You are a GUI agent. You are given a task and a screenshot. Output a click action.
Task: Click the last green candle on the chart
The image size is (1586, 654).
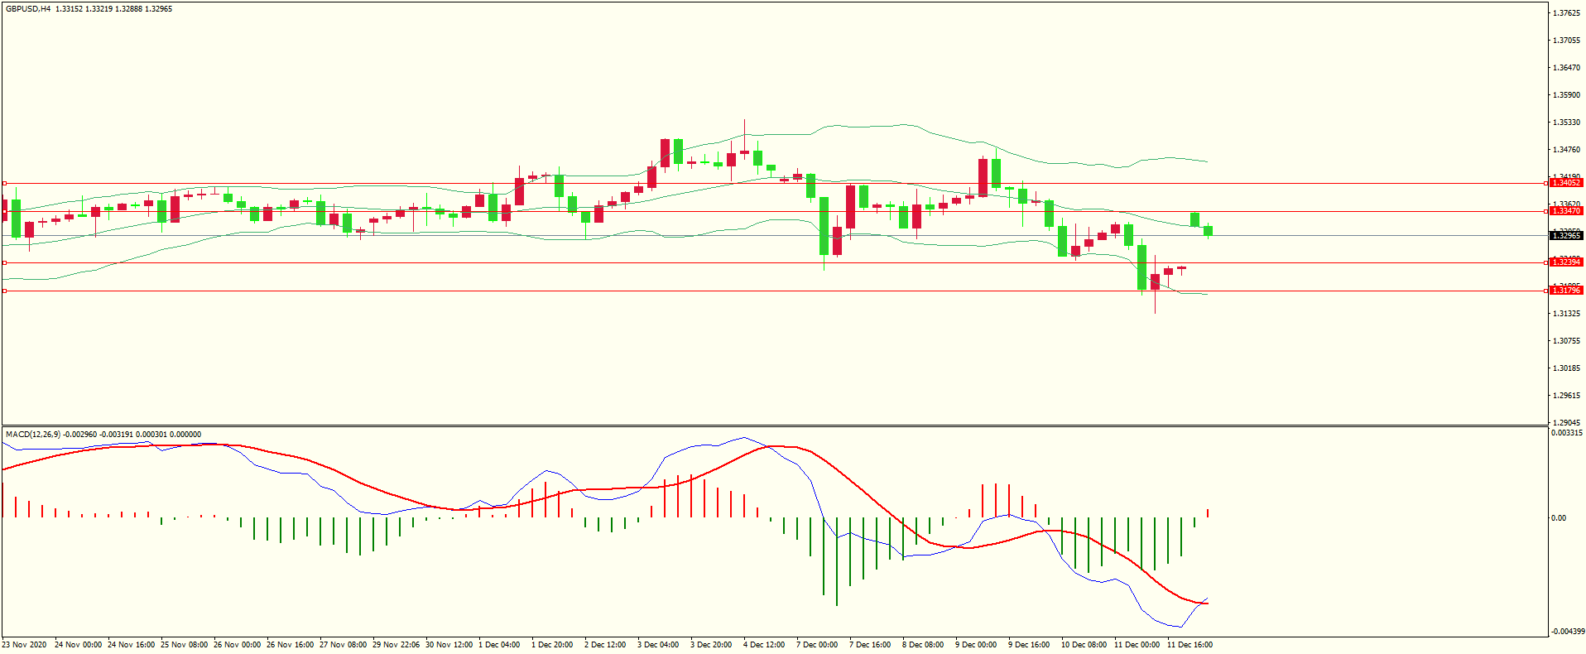1209,231
